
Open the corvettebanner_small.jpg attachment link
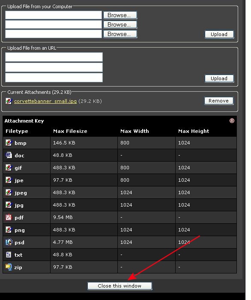coord(45,101)
